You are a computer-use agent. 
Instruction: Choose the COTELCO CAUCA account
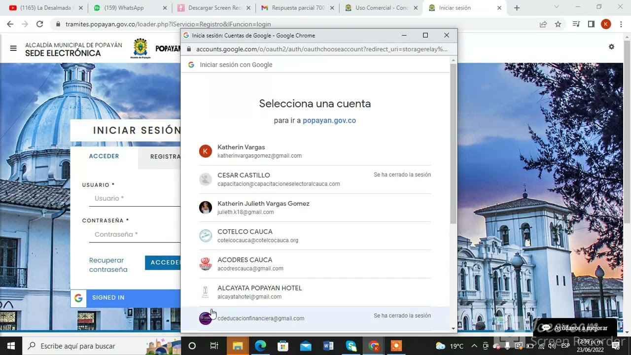[315, 236]
